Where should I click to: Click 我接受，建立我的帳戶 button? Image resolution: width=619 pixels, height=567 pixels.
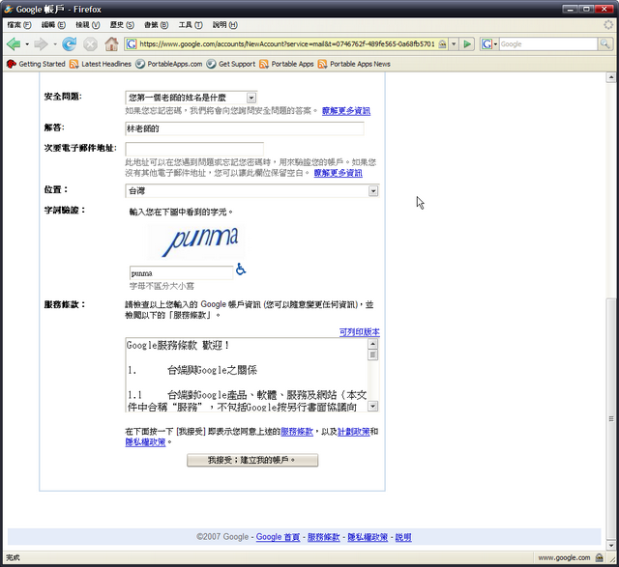click(x=252, y=460)
